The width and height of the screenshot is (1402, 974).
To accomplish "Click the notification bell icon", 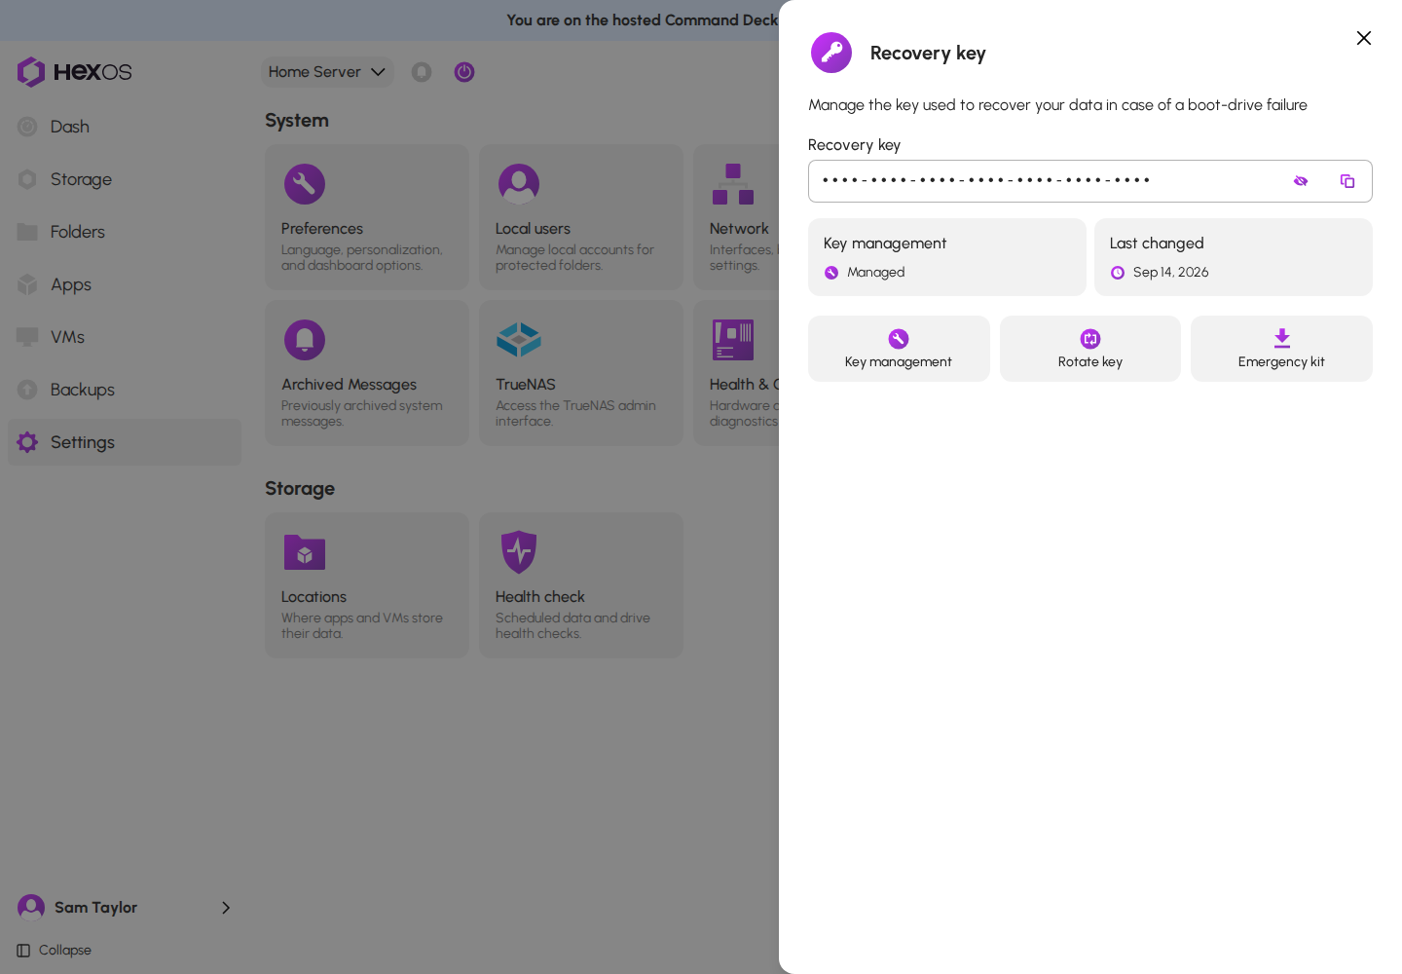I will click(422, 72).
